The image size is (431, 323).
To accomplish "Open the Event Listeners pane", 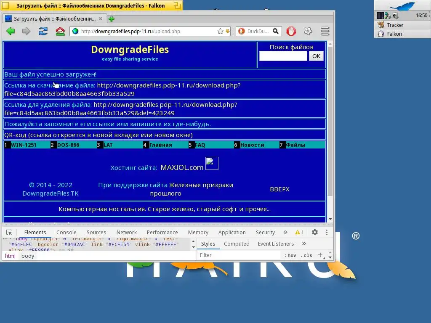I will [x=276, y=244].
